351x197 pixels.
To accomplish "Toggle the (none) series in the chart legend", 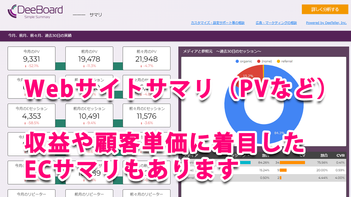I will pos(265,61).
